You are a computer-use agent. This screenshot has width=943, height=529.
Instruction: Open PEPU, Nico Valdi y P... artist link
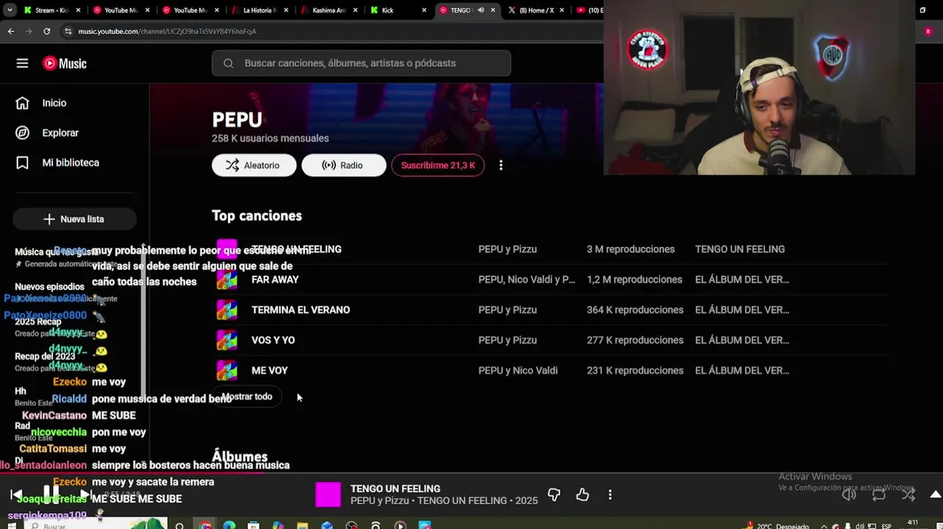526,280
